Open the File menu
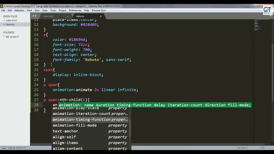 [x=3, y=10]
